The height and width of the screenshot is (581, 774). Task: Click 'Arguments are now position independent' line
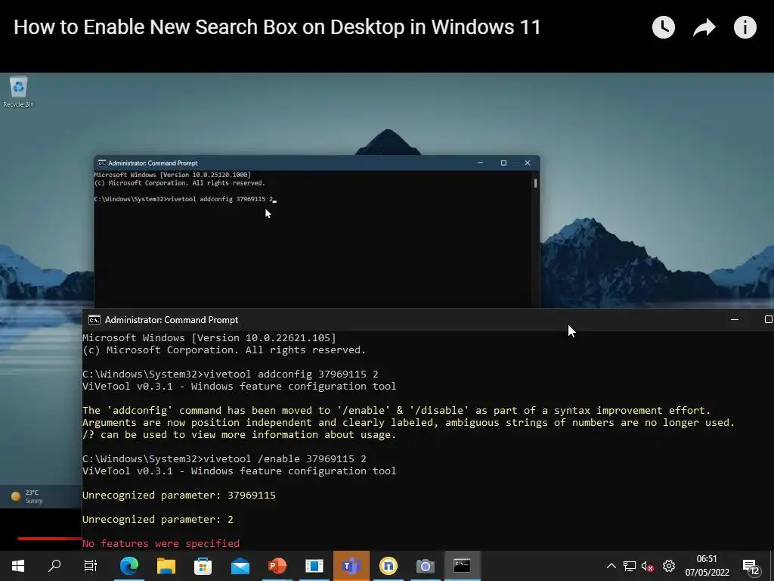[408, 422]
